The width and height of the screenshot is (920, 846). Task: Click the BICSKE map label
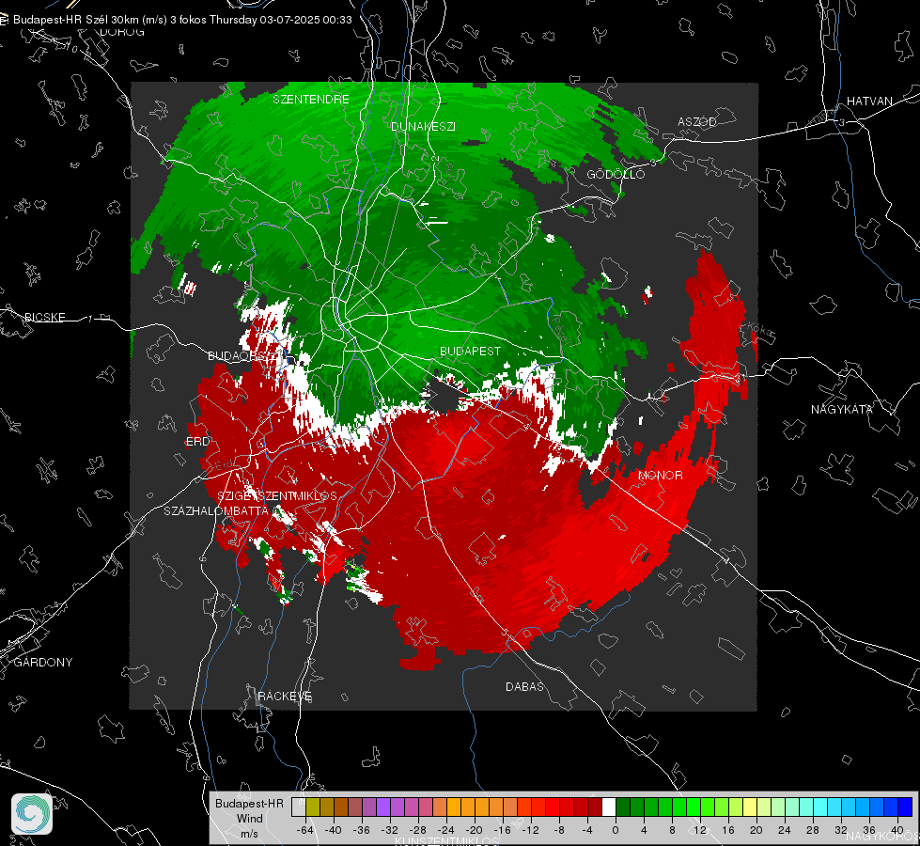pos(45,317)
